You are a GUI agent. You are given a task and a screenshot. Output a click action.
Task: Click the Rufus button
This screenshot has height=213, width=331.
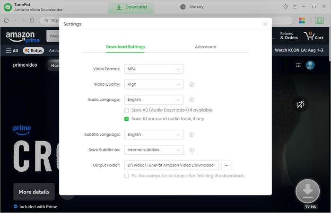click(x=34, y=51)
